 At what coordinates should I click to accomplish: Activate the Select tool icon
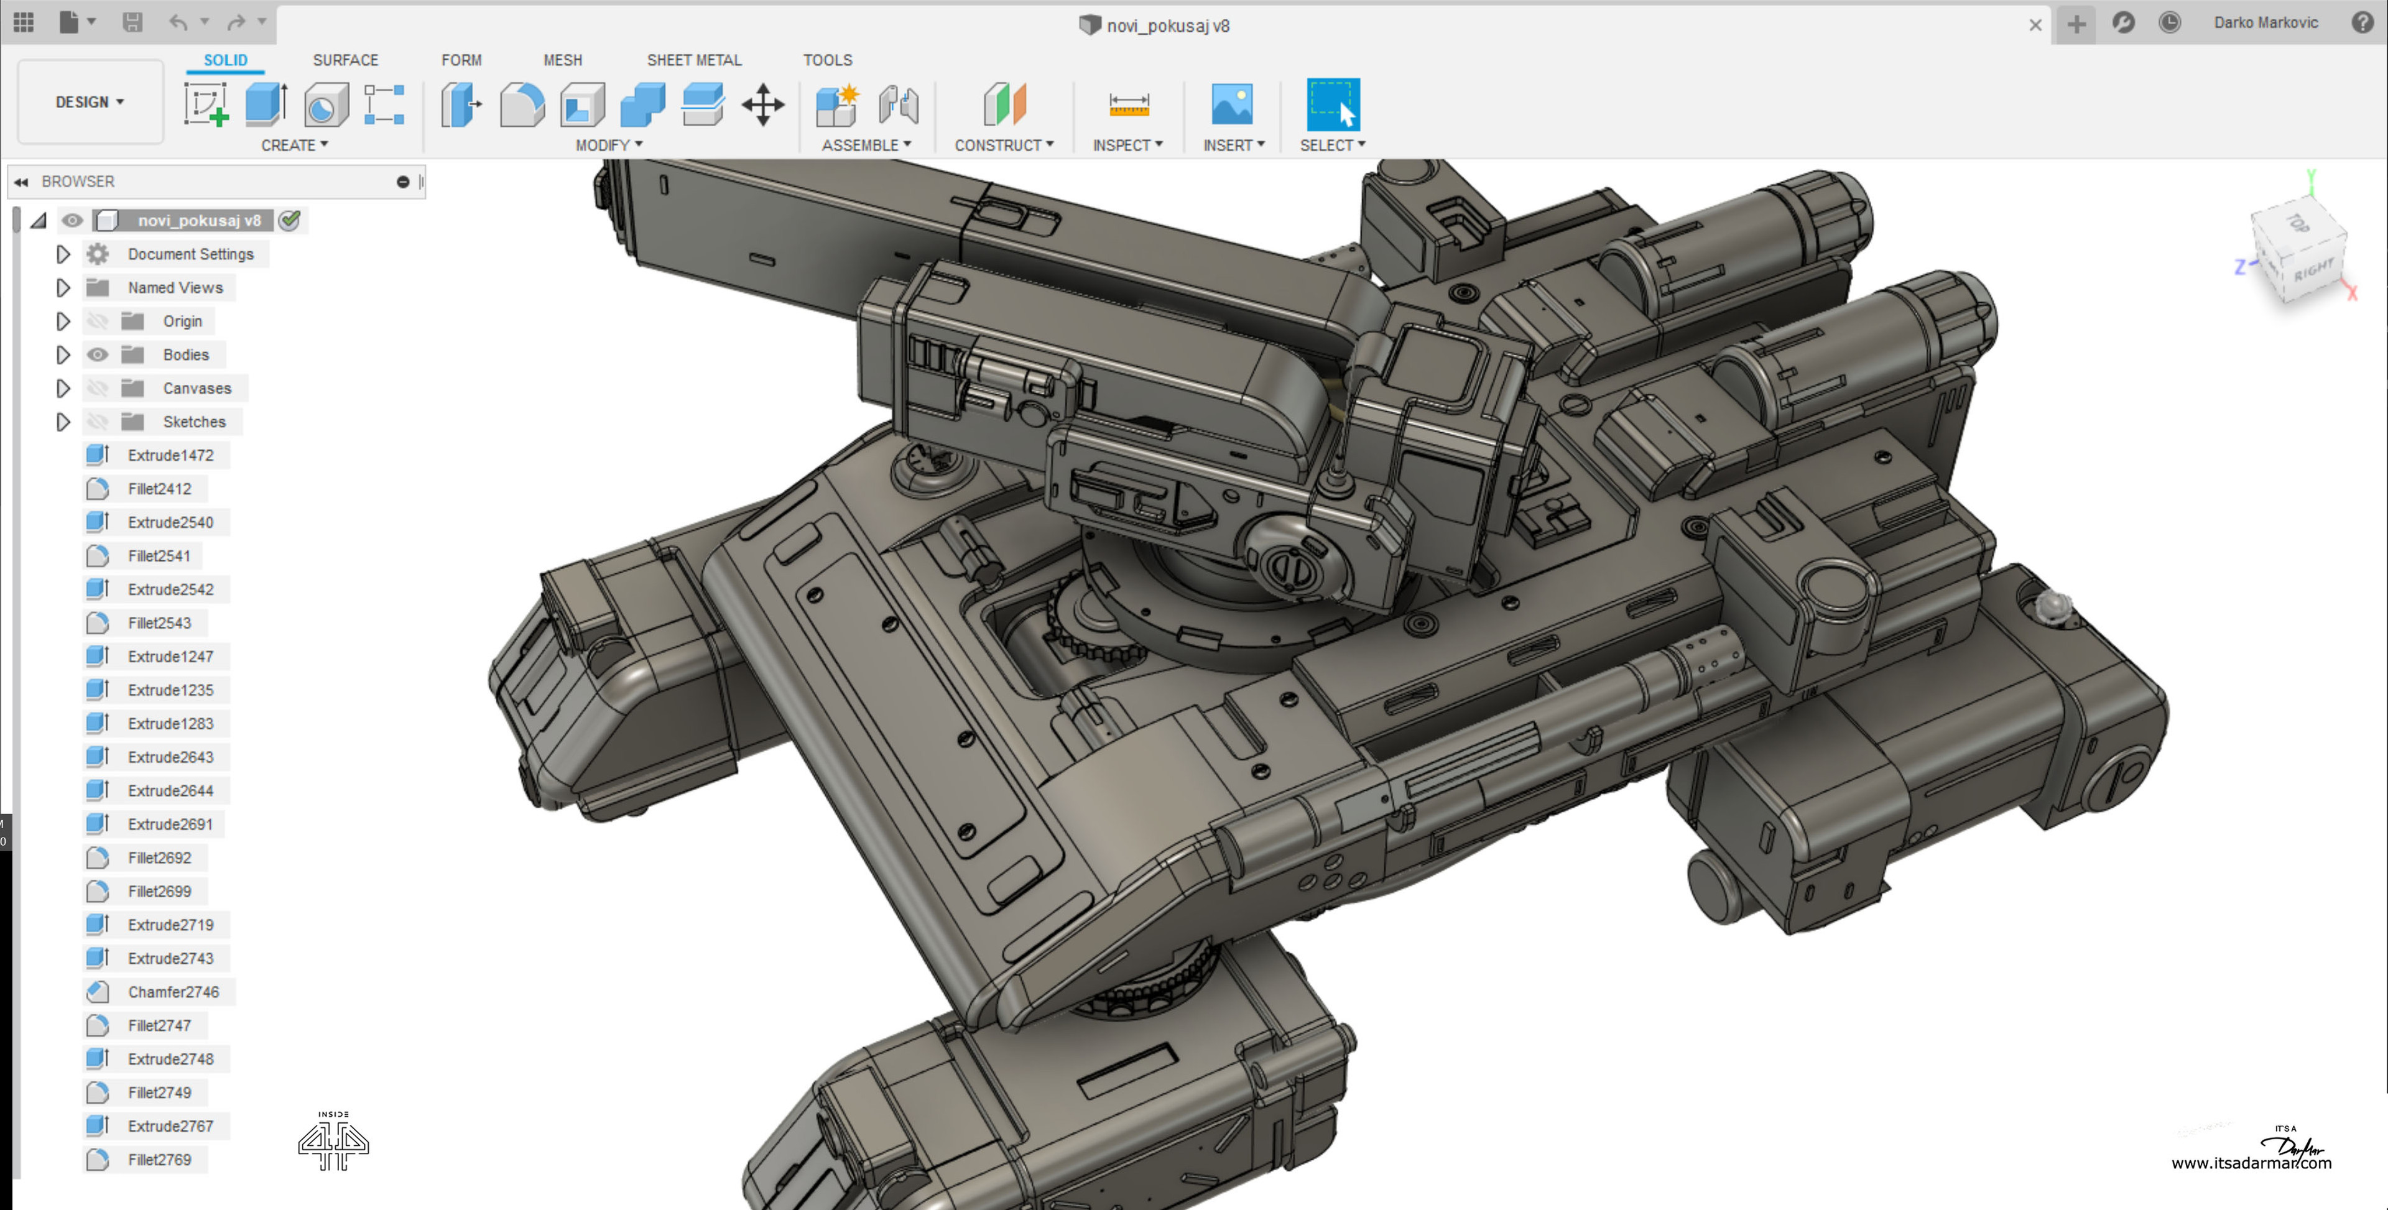[x=1333, y=104]
